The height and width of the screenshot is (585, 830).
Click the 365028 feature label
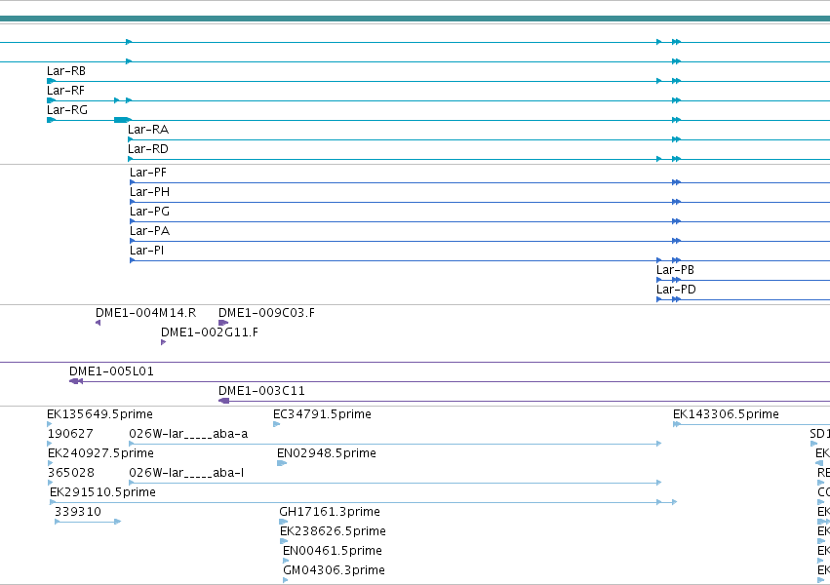coord(71,474)
